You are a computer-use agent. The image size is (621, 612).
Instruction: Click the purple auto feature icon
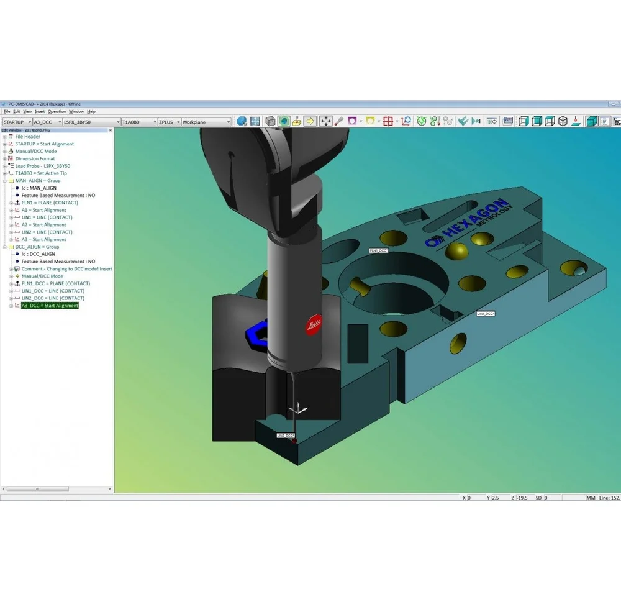(352, 121)
